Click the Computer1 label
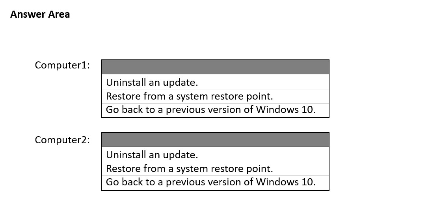The image size is (443, 207). click(62, 65)
